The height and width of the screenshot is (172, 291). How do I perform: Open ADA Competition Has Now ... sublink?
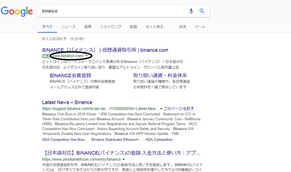pyautogui.click(x=65, y=139)
